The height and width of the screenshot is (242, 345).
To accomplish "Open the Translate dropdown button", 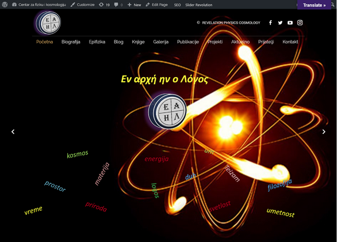I will [314, 5].
